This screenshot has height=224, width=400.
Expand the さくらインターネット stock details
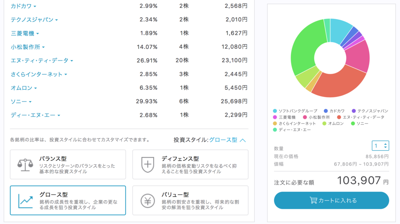39,75
